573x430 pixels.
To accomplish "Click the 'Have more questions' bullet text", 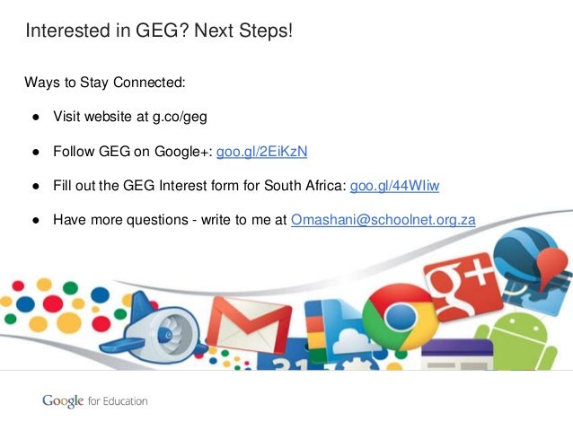I will point(120,220).
